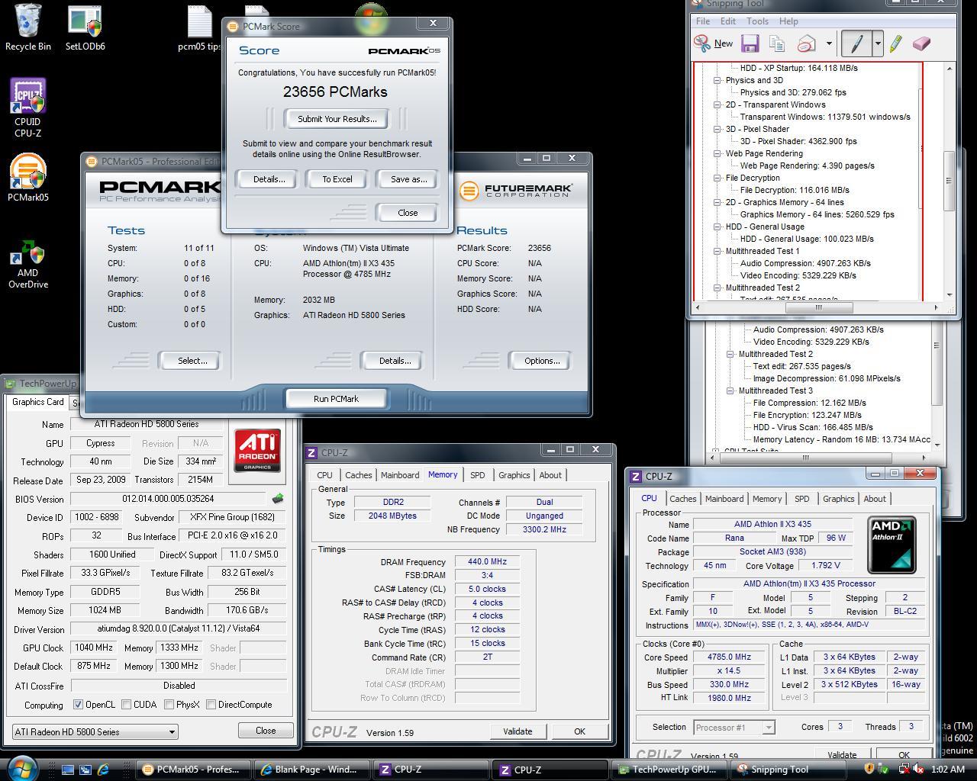Open the Processor #1 selection dropdown

coord(734,728)
